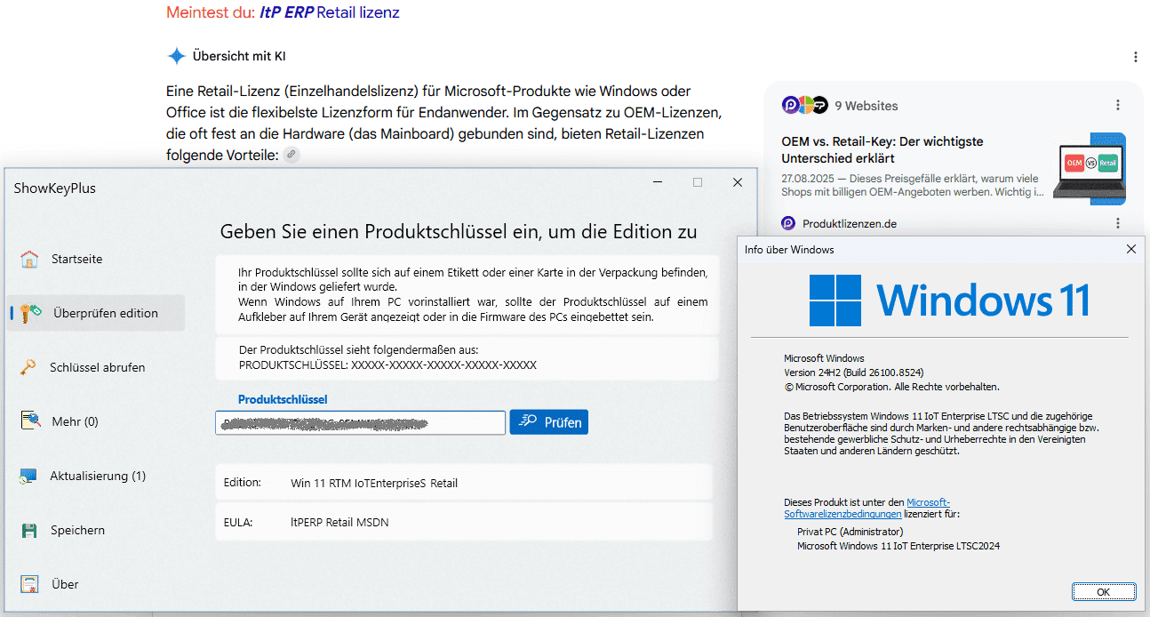Minimize the ShowKeyPlus window
The height and width of the screenshot is (617, 1150).
(658, 182)
